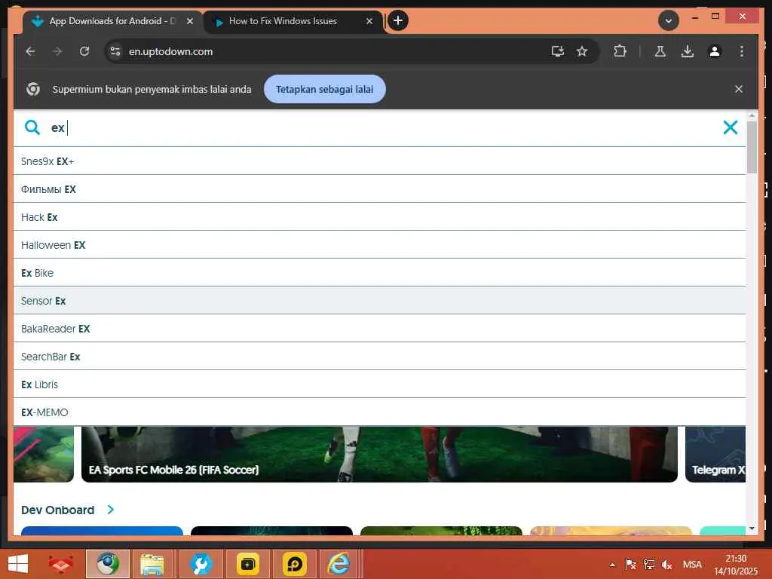Select BakaReader EX suggestion
The width and height of the screenshot is (772, 579).
point(379,329)
